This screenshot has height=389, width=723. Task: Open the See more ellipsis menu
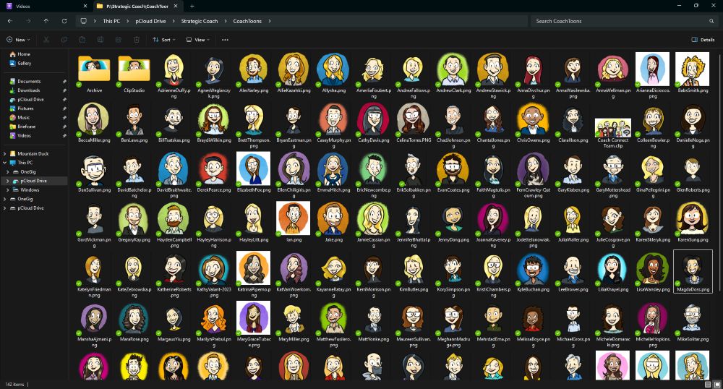click(225, 40)
